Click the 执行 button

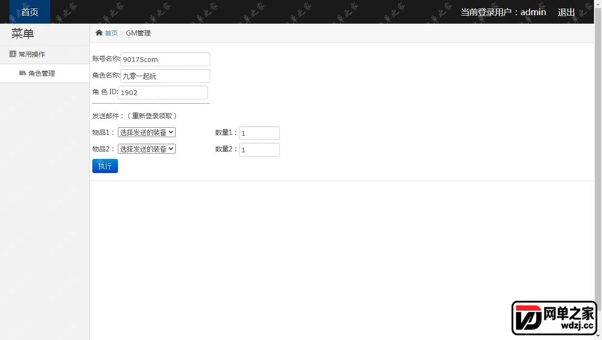105,166
